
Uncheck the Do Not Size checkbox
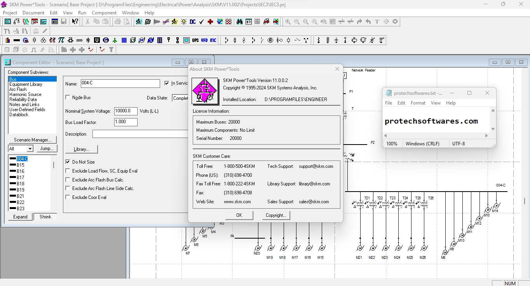(68, 162)
